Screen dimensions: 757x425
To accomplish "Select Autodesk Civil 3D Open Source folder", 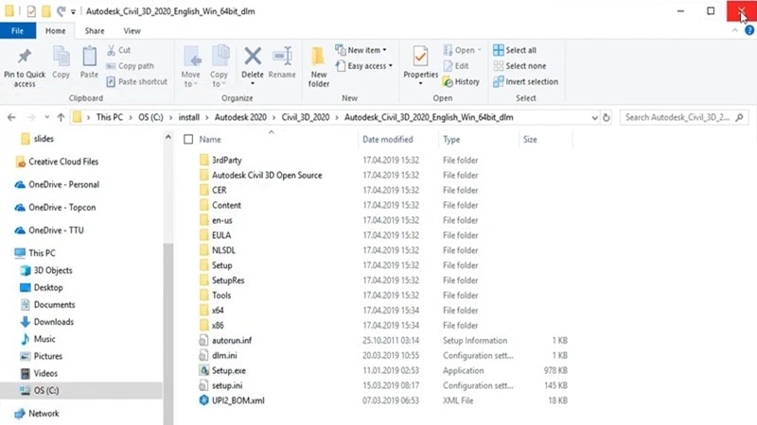I will coord(261,175).
